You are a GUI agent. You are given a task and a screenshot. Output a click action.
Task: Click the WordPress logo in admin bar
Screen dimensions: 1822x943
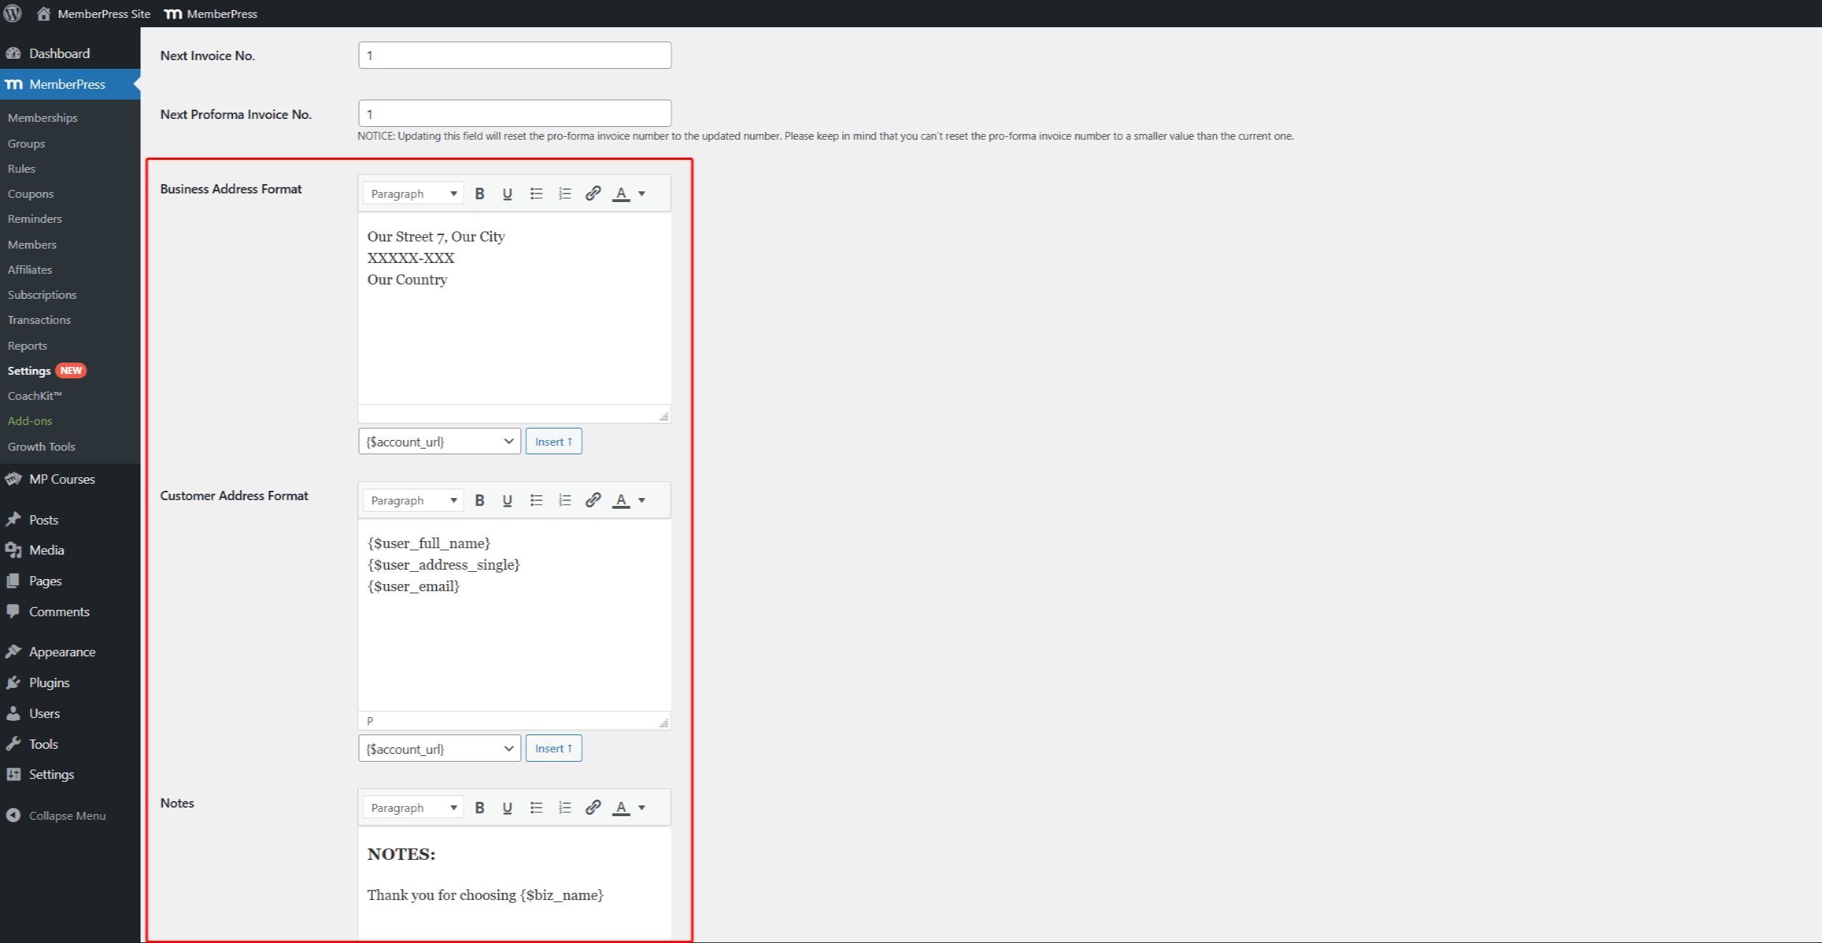click(x=13, y=14)
